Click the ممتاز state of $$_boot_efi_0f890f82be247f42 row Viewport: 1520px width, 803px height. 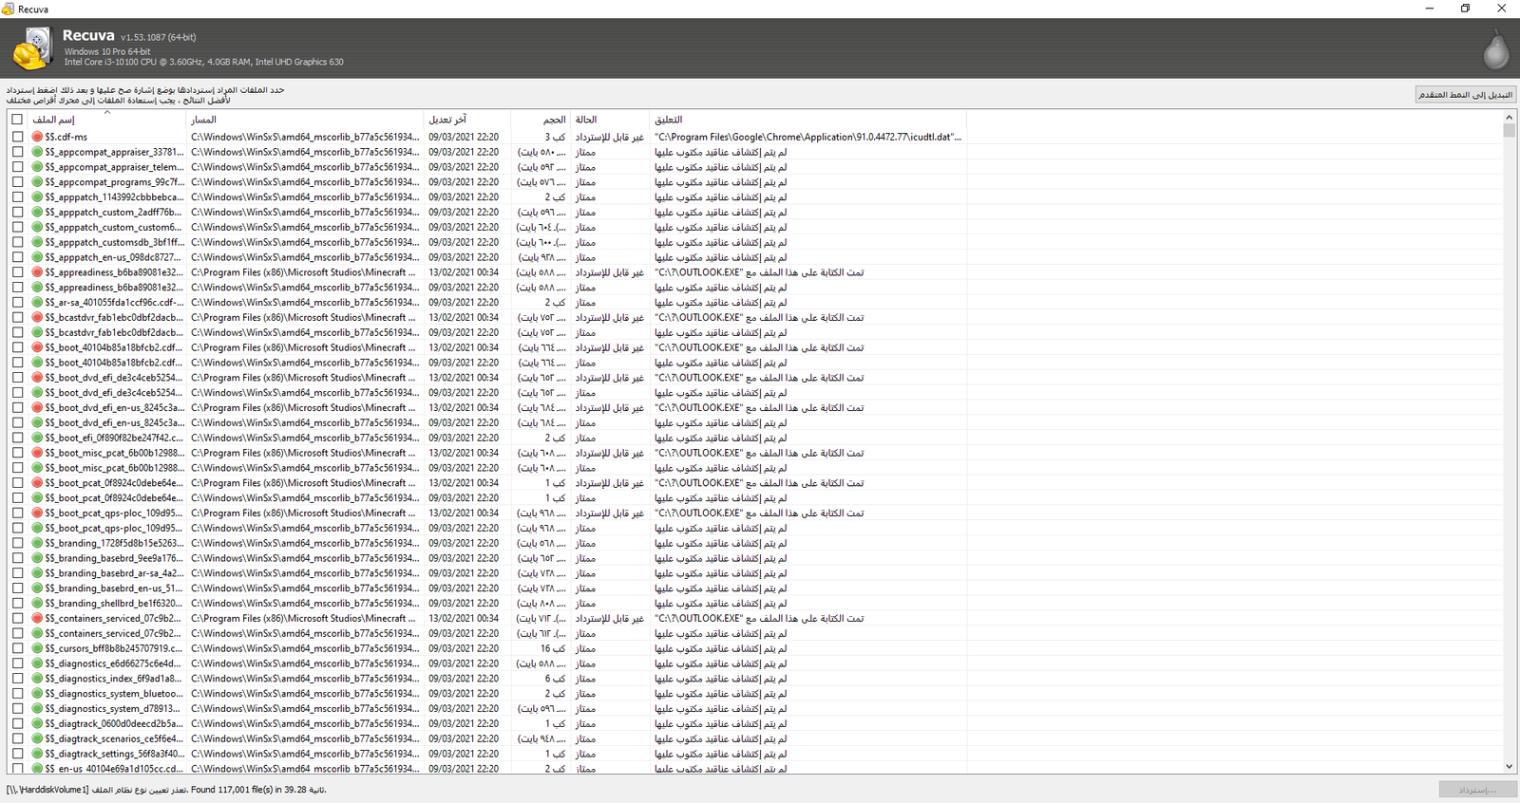tap(585, 438)
